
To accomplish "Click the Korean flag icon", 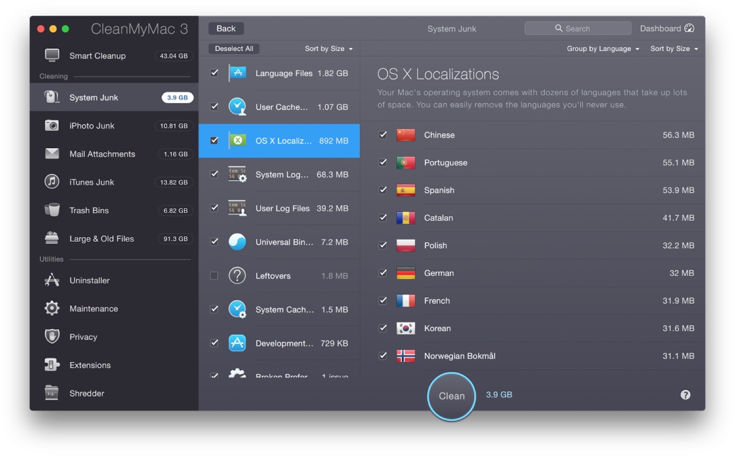I will point(406,328).
